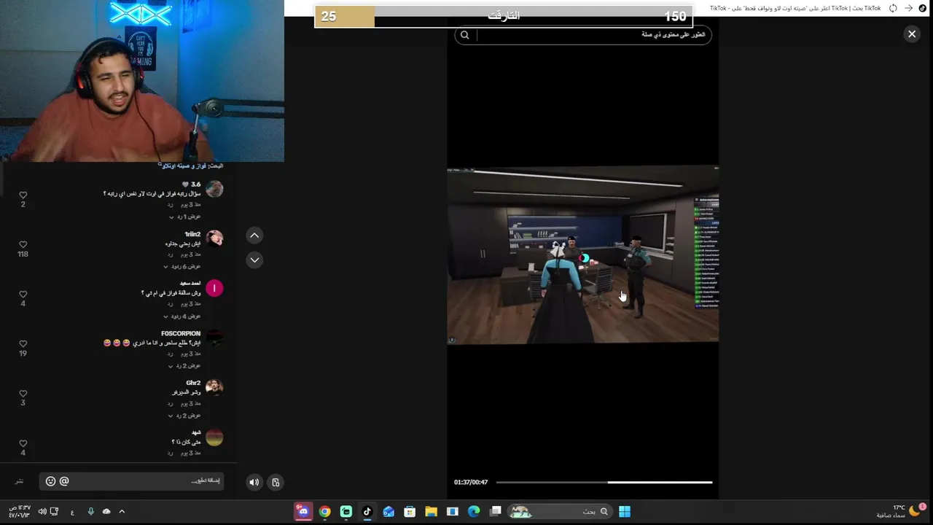
Task: Open File Explorer from the taskbar
Action: 431,512
